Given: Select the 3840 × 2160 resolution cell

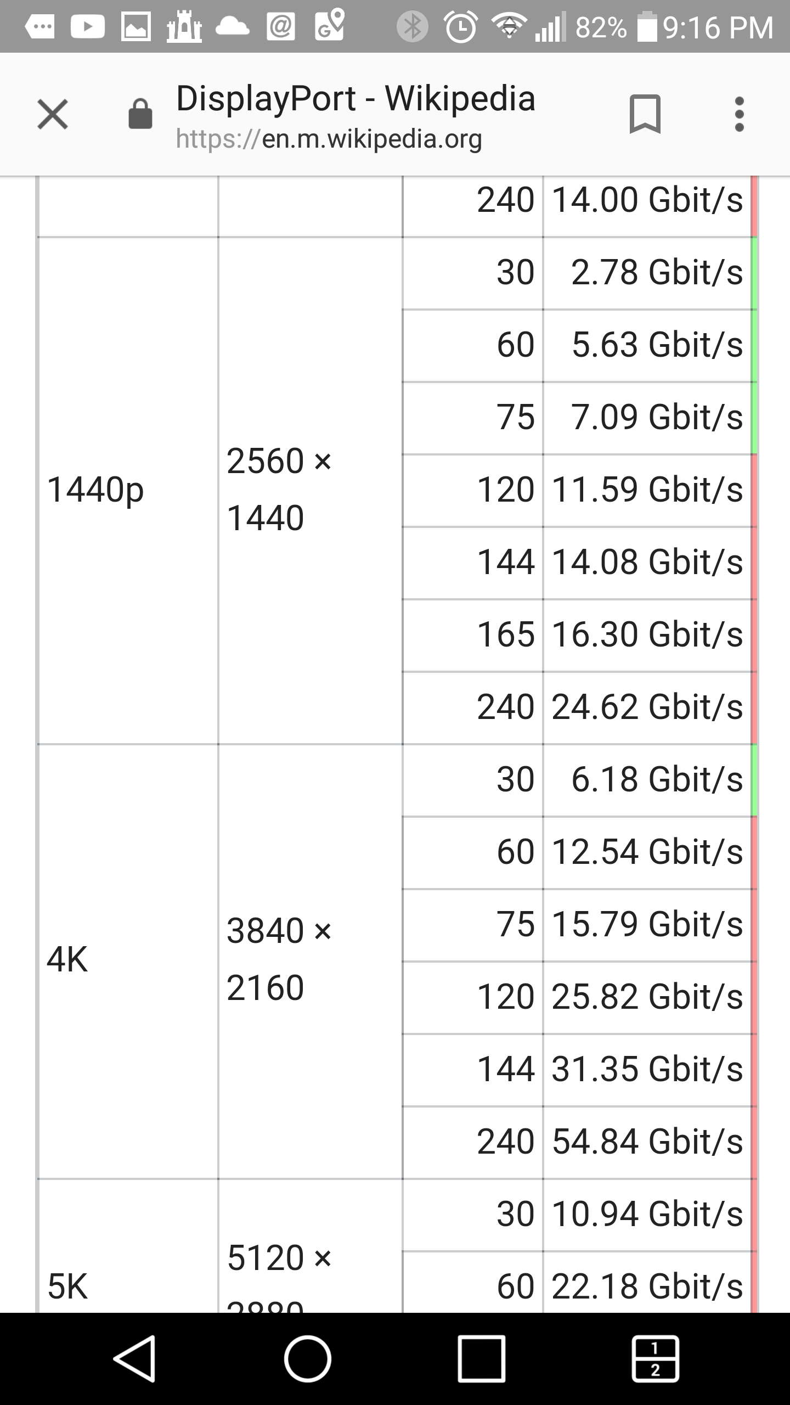Looking at the screenshot, I should click(310, 962).
